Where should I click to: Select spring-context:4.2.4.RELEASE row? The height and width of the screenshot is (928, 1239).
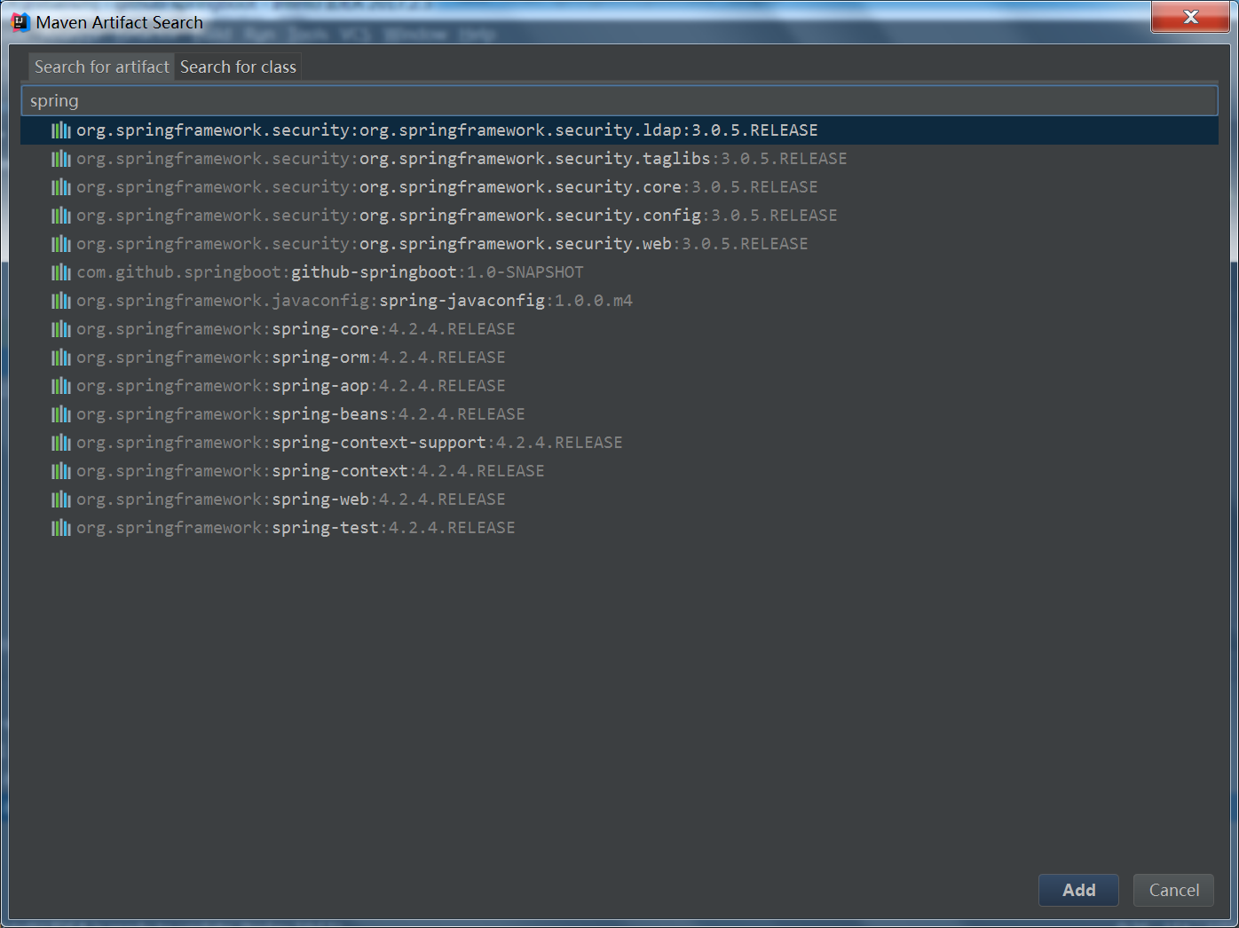click(x=619, y=471)
